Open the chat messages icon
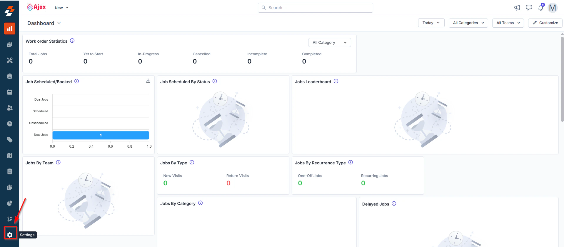Viewport: 564px width, 247px height. pyautogui.click(x=529, y=8)
